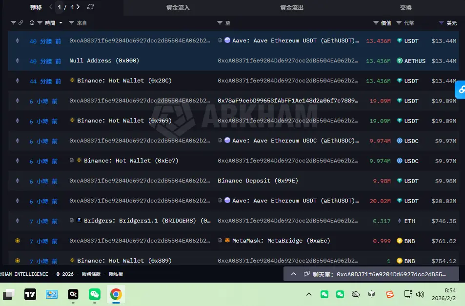
Task: Open TradingView from the taskbar
Action: point(30,294)
